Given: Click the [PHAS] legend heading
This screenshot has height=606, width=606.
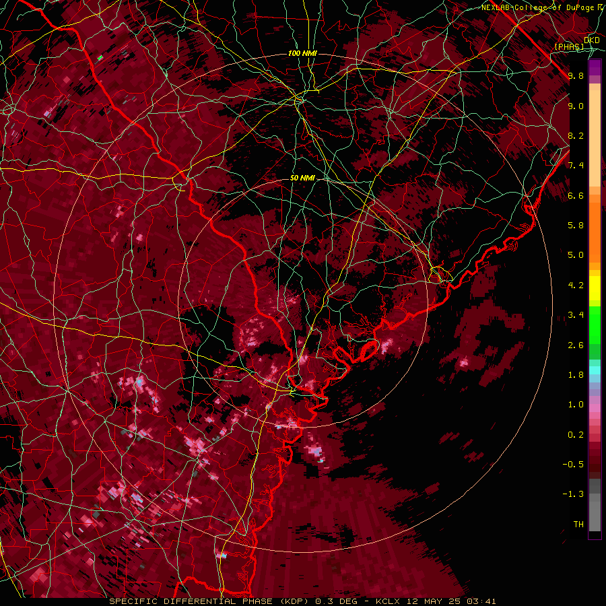Looking at the screenshot, I should [569, 46].
